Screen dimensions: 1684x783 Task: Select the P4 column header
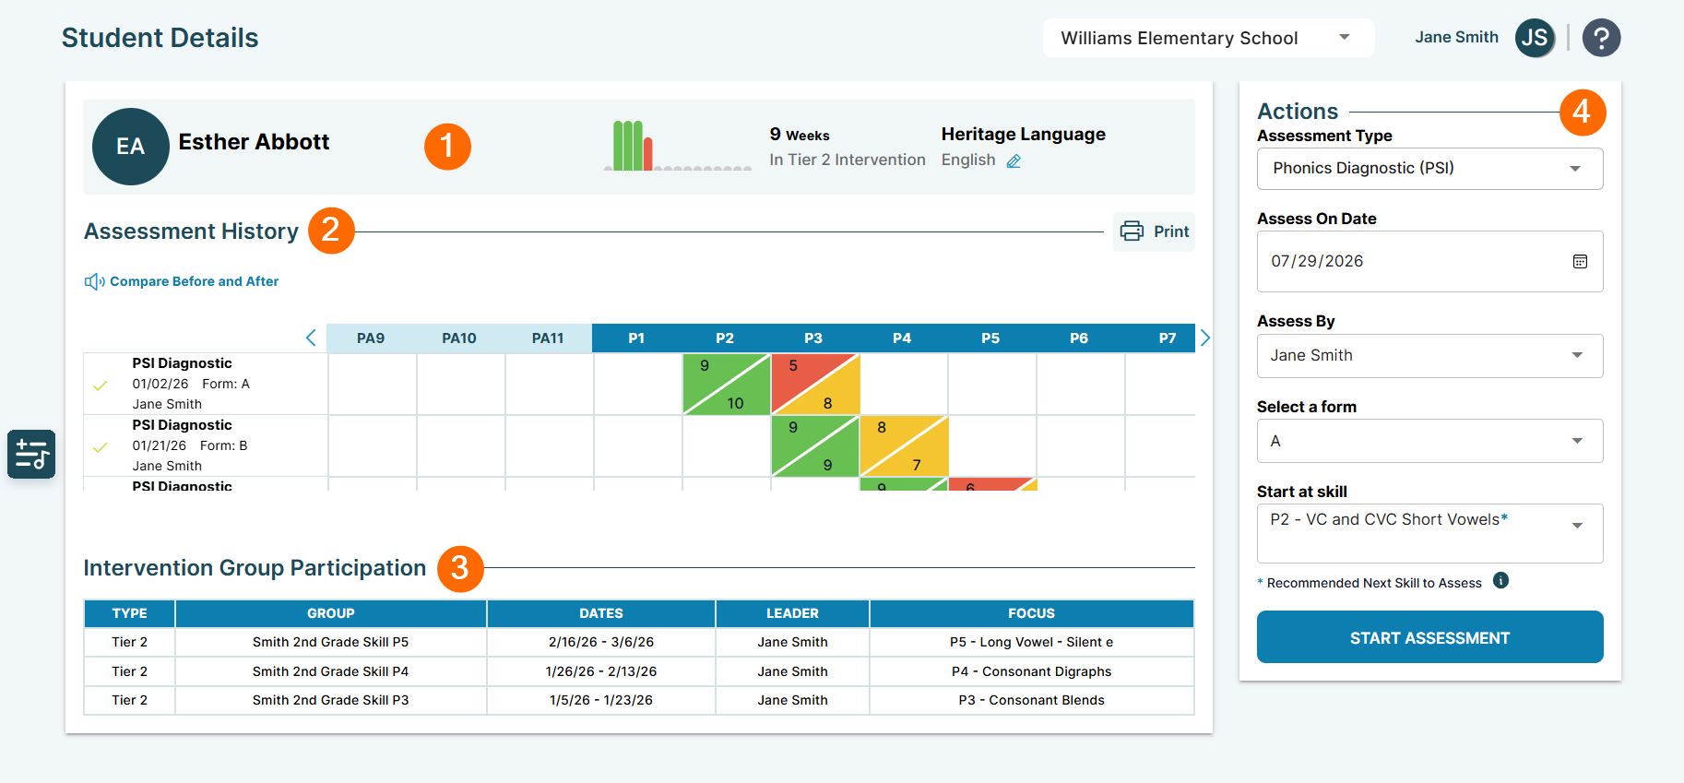[902, 338]
